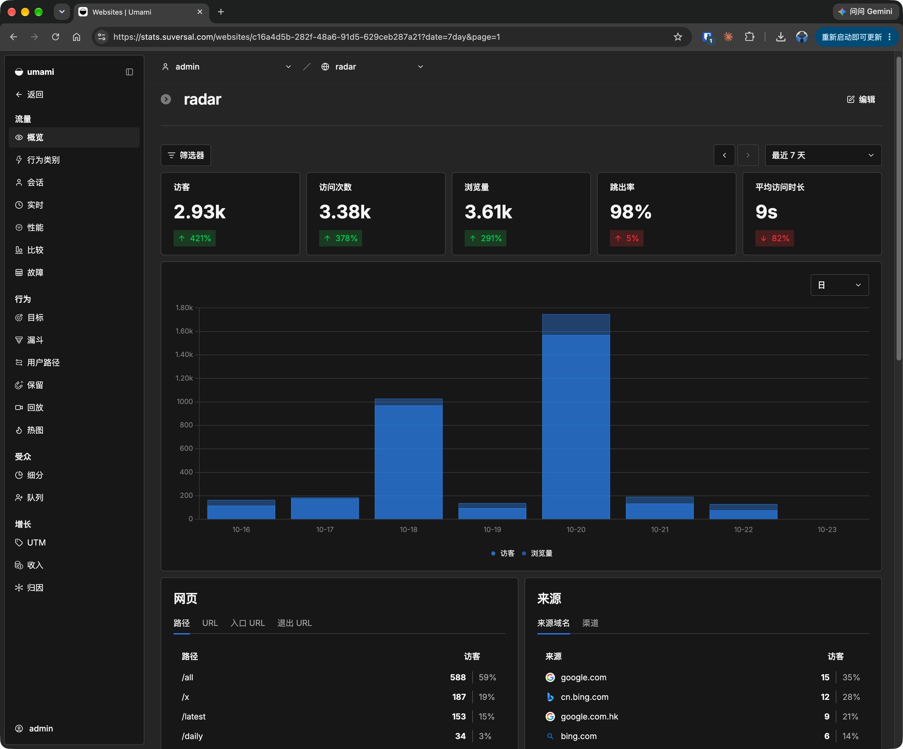Switch to the URL tab

[210, 623]
